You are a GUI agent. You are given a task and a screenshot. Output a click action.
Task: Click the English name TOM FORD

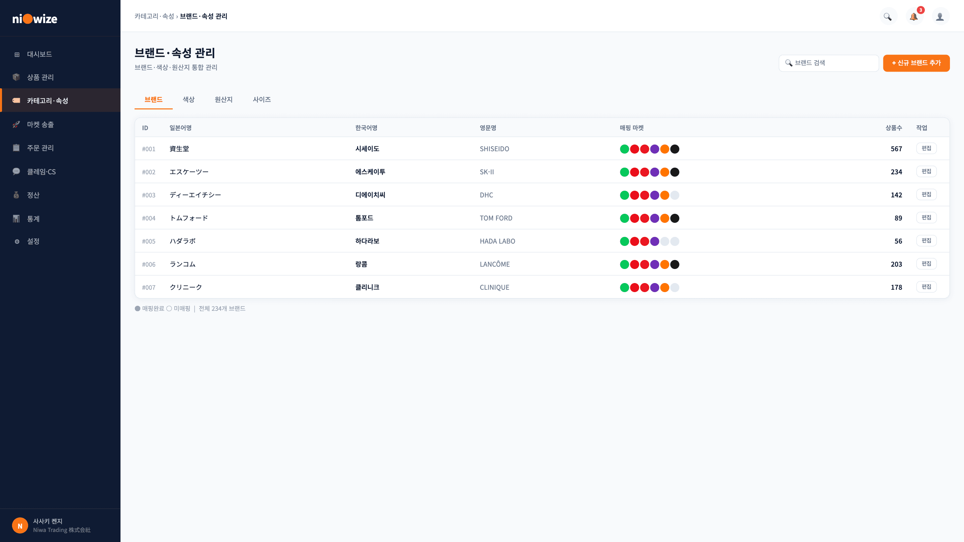[496, 218]
